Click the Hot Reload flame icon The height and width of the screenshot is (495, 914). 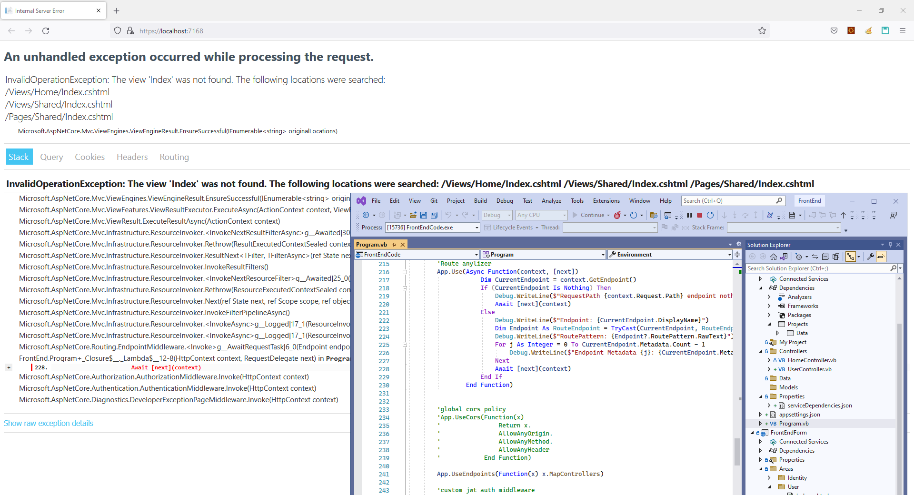click(617, 215)
